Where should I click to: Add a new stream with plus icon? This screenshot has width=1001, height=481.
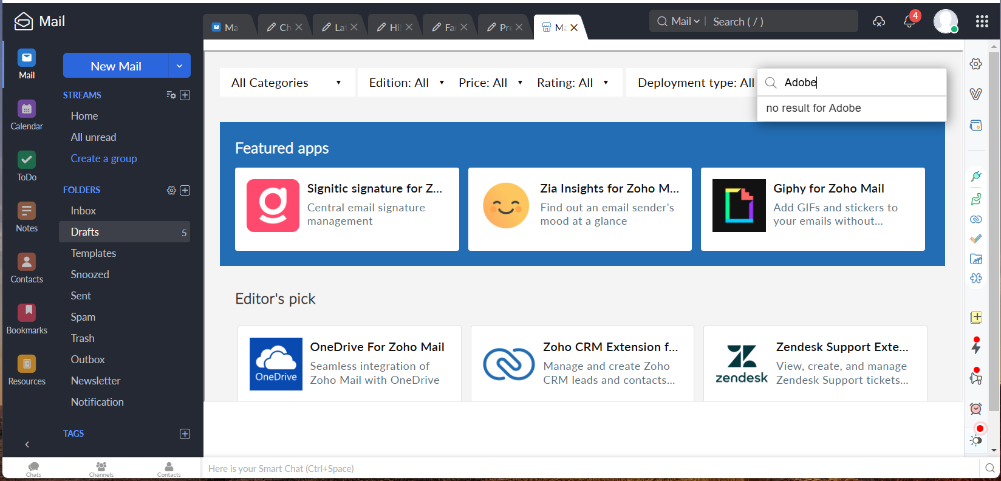(185, 95)
